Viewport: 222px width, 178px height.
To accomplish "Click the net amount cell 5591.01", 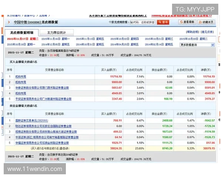I will tap(210, 88).
